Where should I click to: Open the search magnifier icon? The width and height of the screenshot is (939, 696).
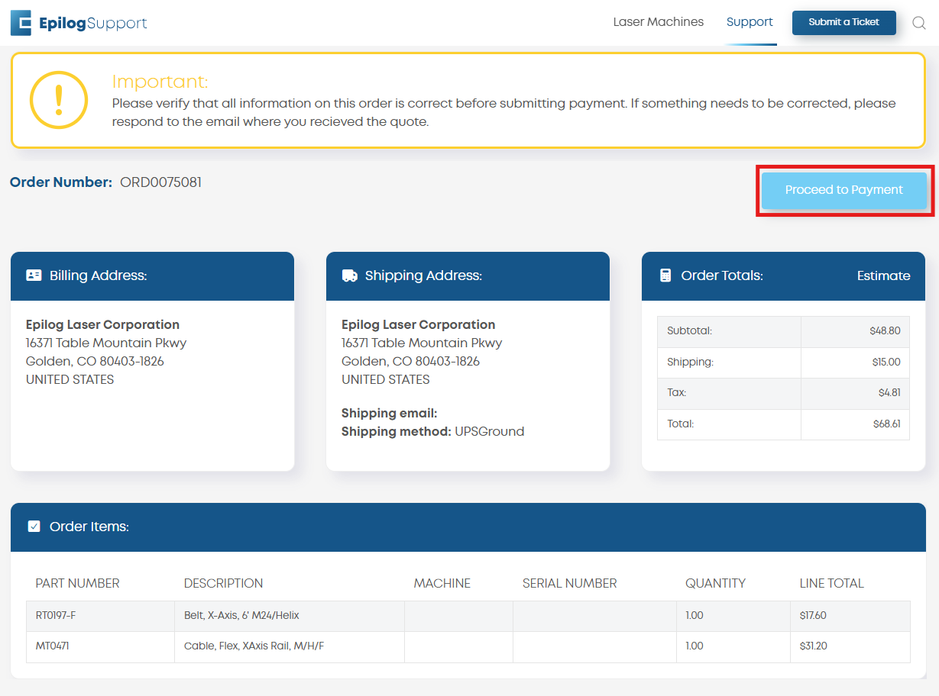tap(919, 23)
